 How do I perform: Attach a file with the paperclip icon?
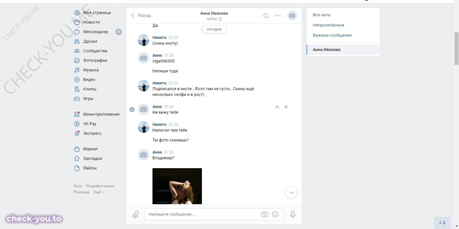click(x=136, y=215)
